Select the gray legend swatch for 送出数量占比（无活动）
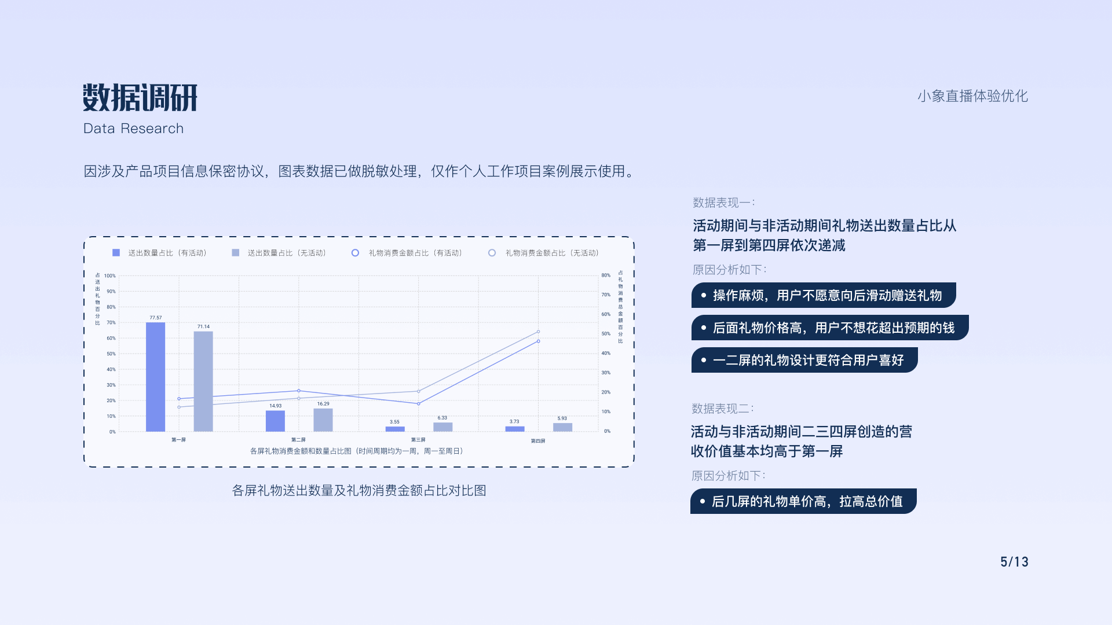 pyautogui.click(x=236, y=252)
